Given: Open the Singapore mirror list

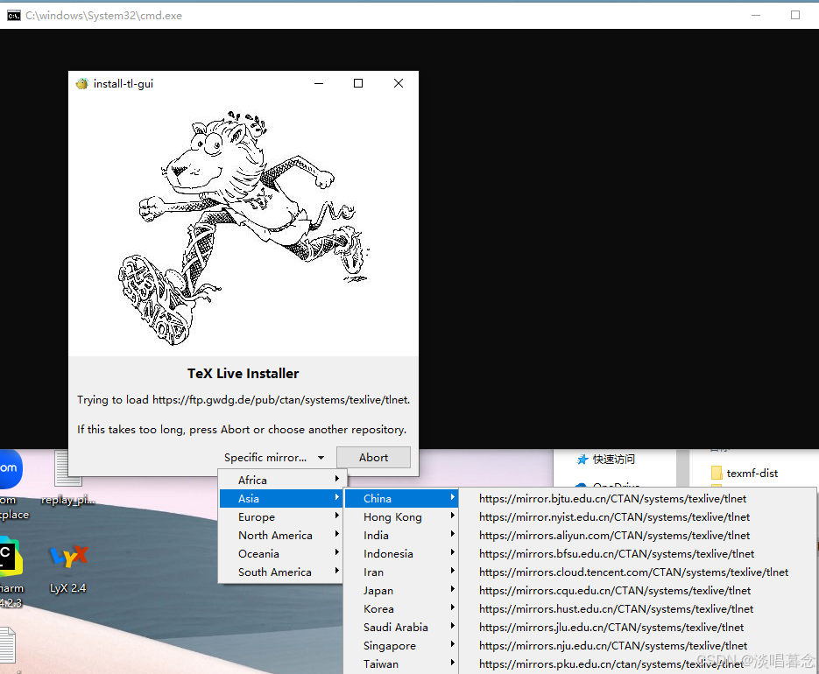Looking at the screenshot, I should tap(401, 646).
